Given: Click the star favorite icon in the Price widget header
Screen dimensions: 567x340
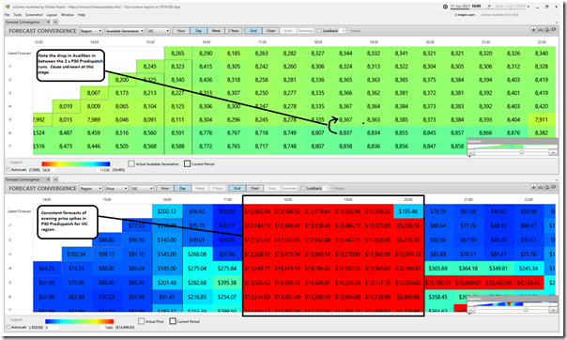Looking at the screenshot, I should pos(534,187).
